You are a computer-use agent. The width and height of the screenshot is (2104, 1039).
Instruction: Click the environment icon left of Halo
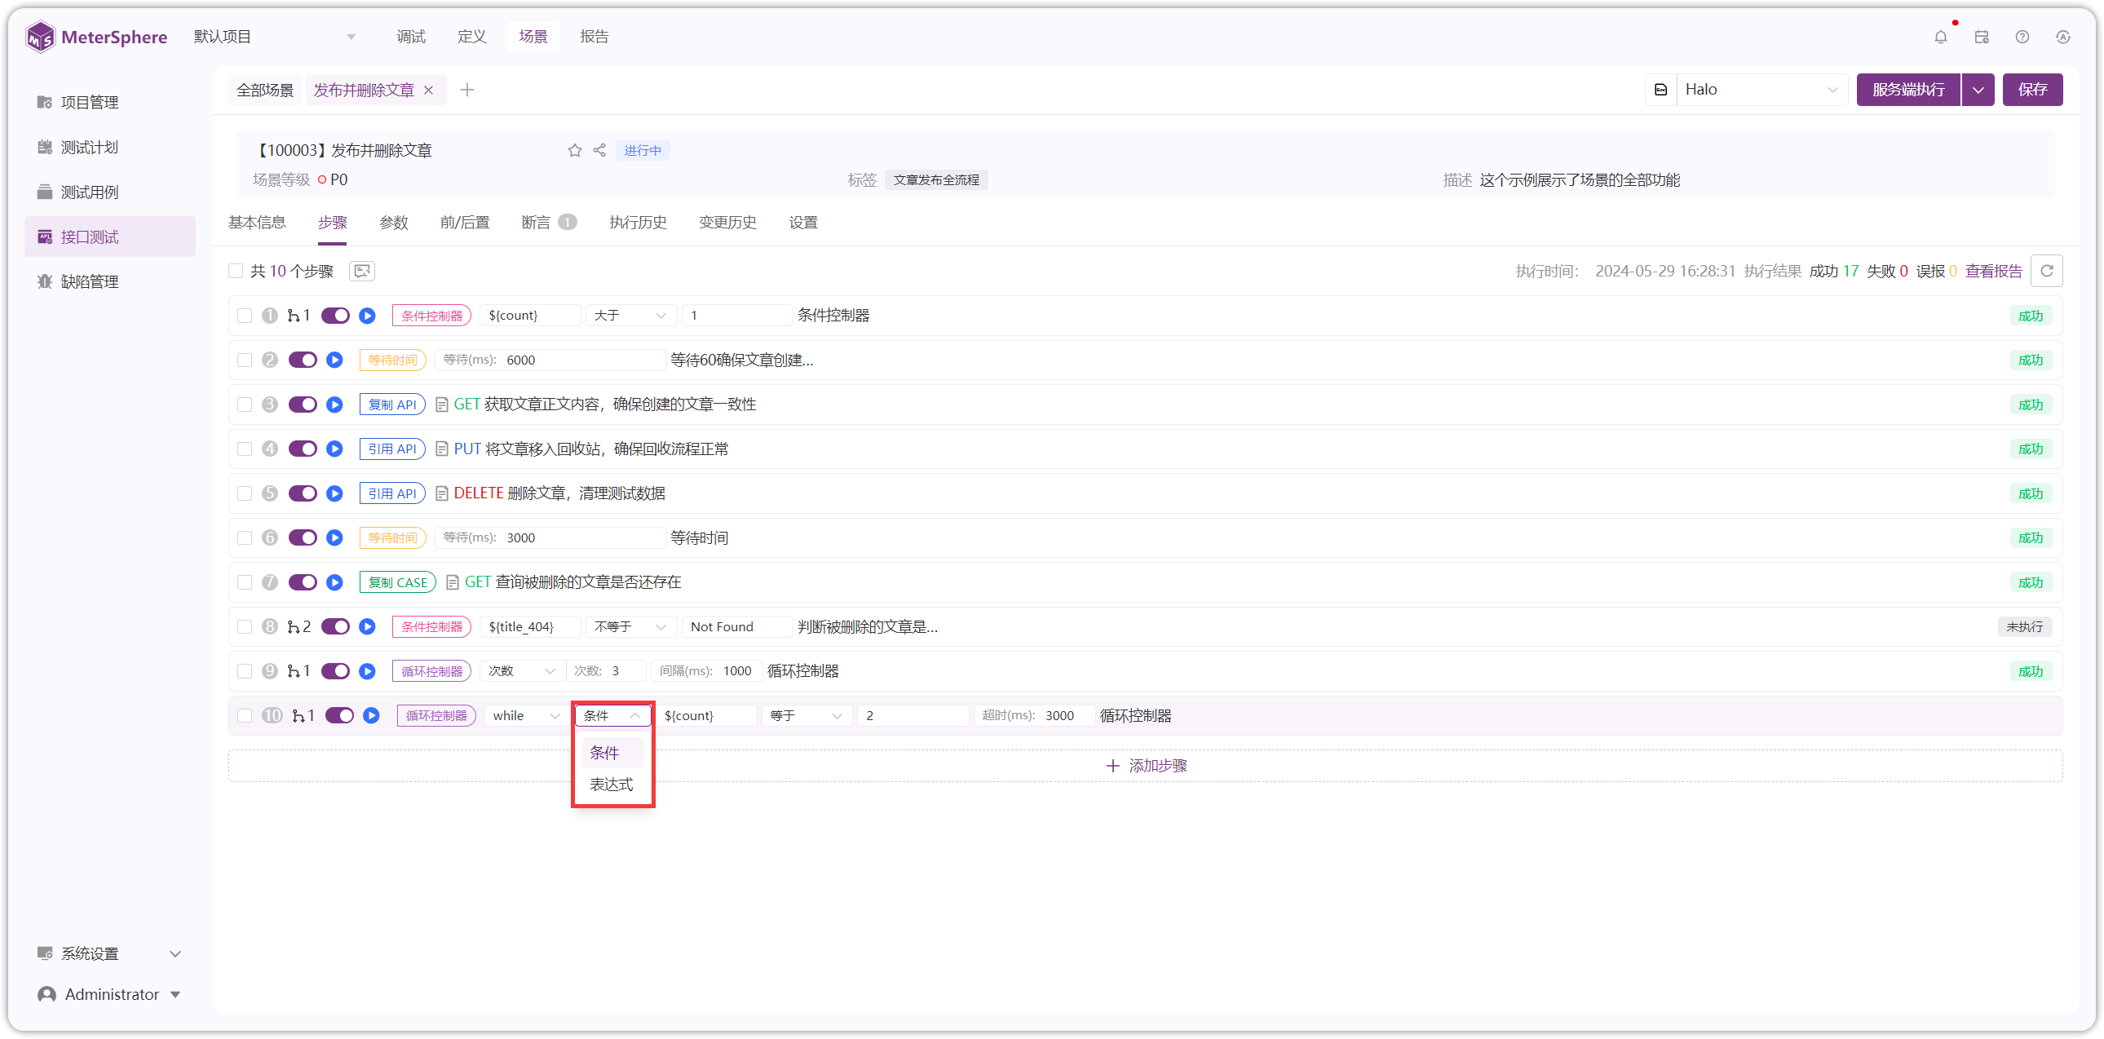[x=1660, y=90]
